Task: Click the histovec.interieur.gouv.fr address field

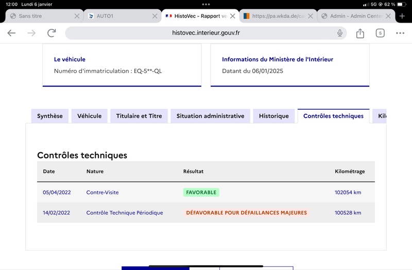Action: pos(205,33)
